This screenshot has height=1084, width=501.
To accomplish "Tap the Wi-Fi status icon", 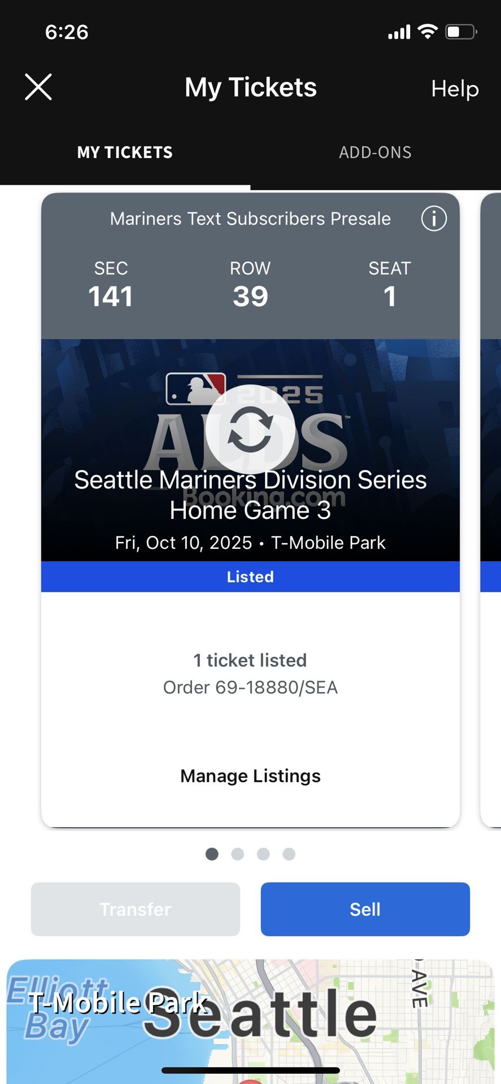I will pos(428,32).
